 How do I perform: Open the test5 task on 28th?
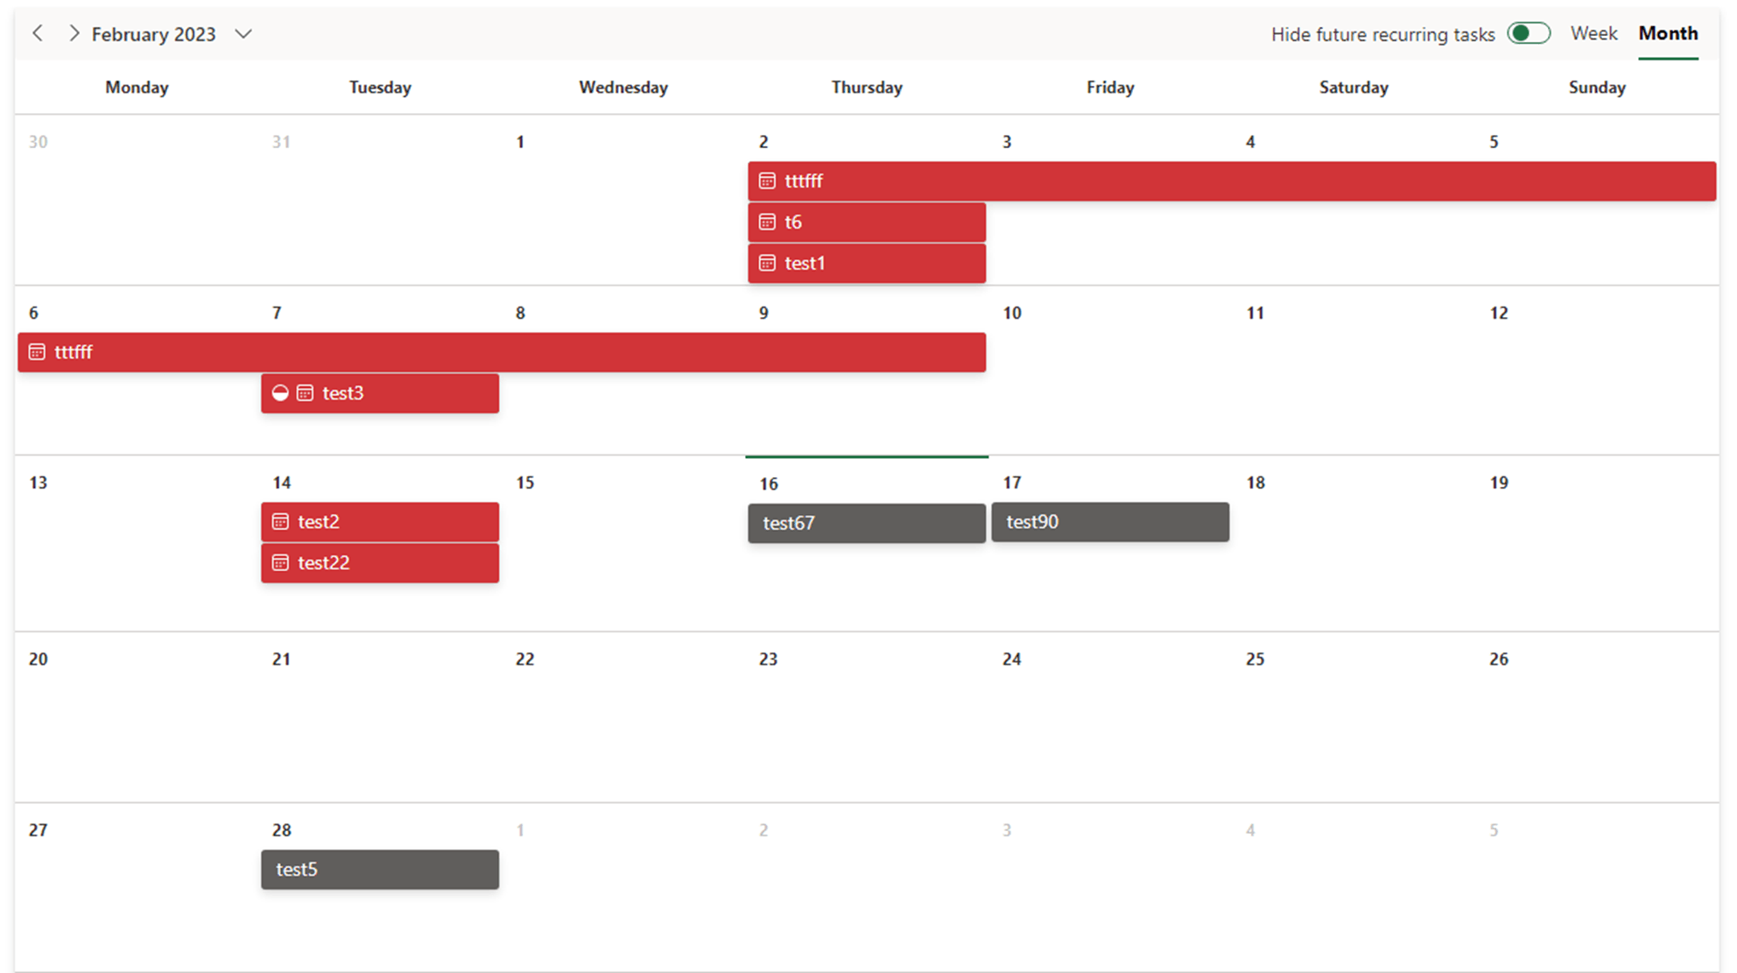point(379,870)
